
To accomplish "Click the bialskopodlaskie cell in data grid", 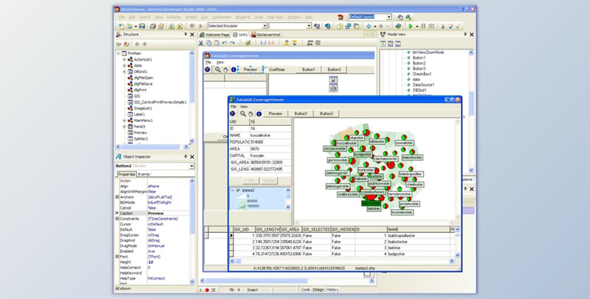I will [x=419, y=236].
